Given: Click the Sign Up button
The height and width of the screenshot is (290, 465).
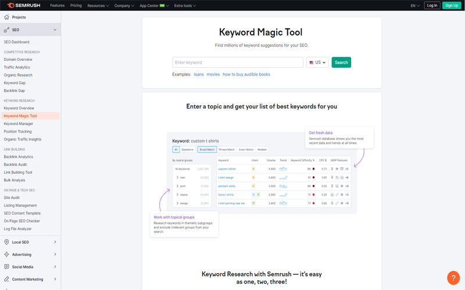Looking at the screenshot, I should [x=452, y=5].
